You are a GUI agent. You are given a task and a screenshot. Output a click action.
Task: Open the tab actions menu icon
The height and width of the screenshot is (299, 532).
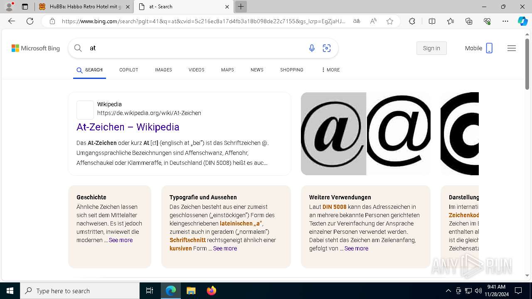[x=25, y=7]
